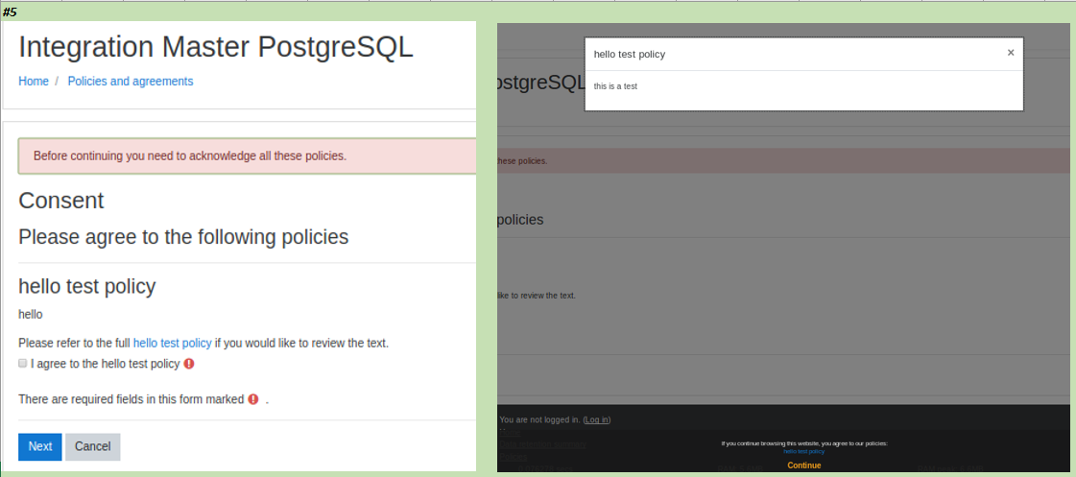The width and height of the screenshot is (1076, 477).
Task: Click 'this is a test' text in the popup
Action: pos(615,86)
